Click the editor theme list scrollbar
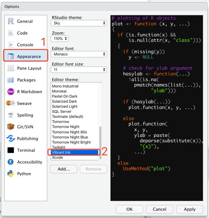The height and width of the screenshot is (218, 209). (x=100, y=142)
